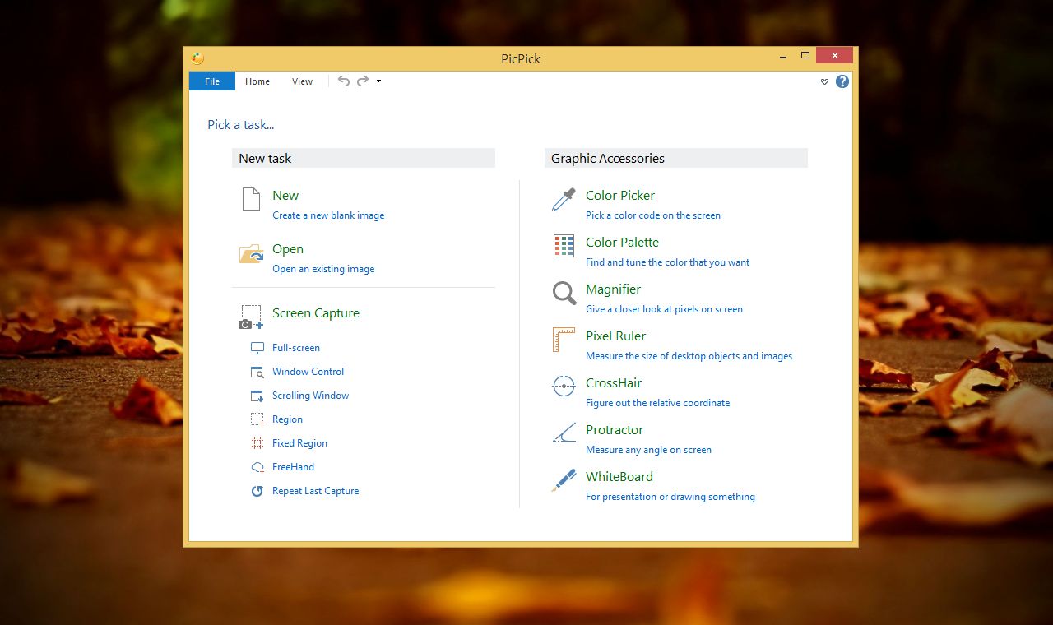Click the Protractor angle icon
1053x625 pixels.
pyautogui.click(x=564, y=433)
